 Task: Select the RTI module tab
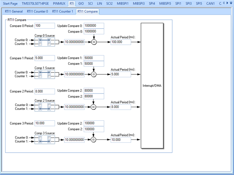pos(72,3)
